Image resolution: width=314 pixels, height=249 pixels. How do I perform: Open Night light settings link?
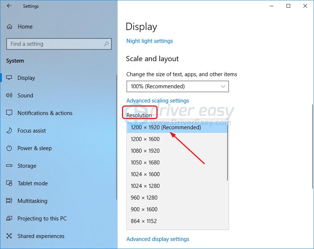149,41
